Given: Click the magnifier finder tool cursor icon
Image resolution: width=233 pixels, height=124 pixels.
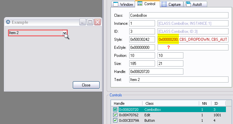Looking at the screenshot, I should click(x=67, y=37).
